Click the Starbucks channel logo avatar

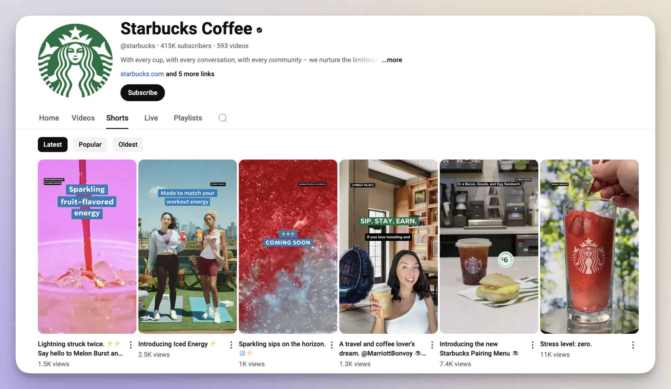tap(75, 61)
